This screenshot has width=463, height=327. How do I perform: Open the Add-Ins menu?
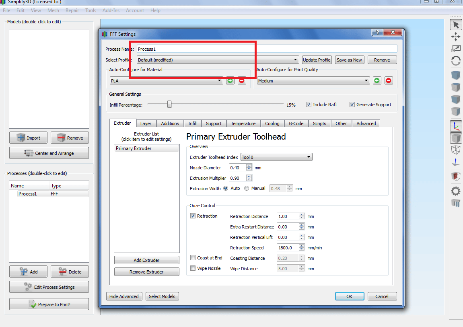tap(111, 10)
